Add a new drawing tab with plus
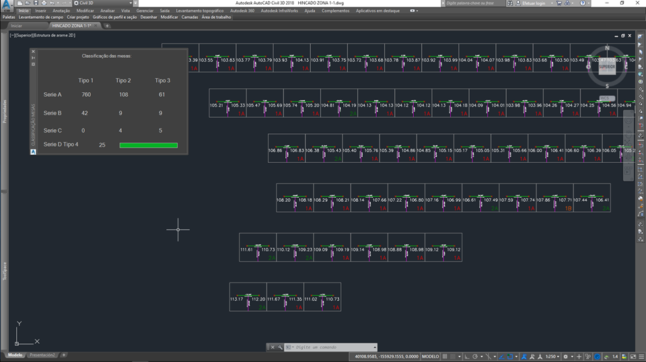Image resolution: width=646 pixels, height=362 pixels. point(107,26)
